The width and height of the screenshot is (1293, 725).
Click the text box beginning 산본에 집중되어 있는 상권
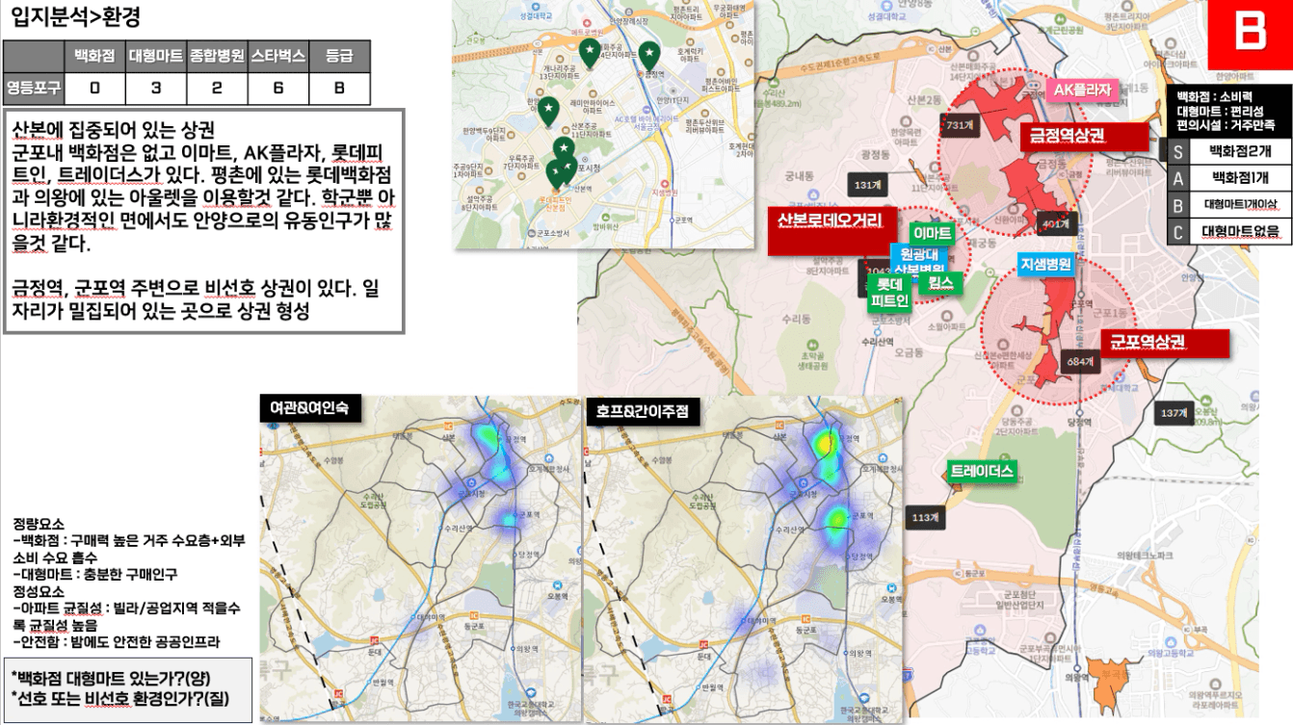click(203, 220)
